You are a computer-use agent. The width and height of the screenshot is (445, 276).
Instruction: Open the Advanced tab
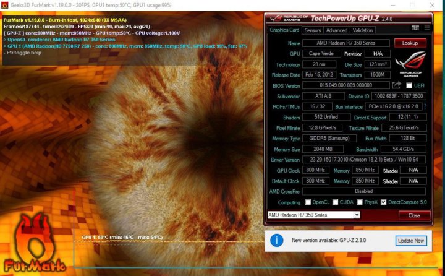337,30
